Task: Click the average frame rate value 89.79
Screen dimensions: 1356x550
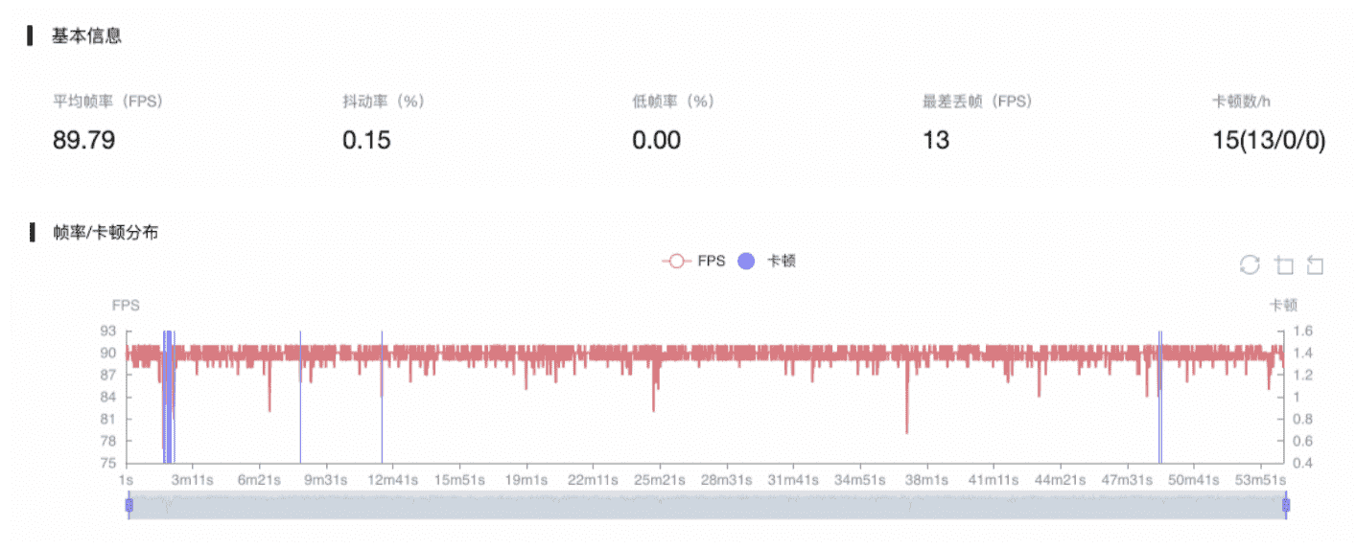Action: [84, 140]
